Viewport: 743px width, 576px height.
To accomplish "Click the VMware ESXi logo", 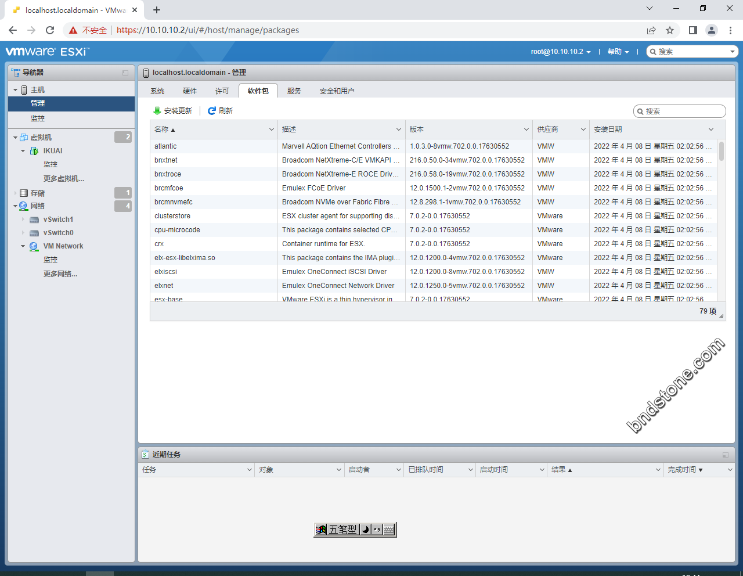I will 48,52.
